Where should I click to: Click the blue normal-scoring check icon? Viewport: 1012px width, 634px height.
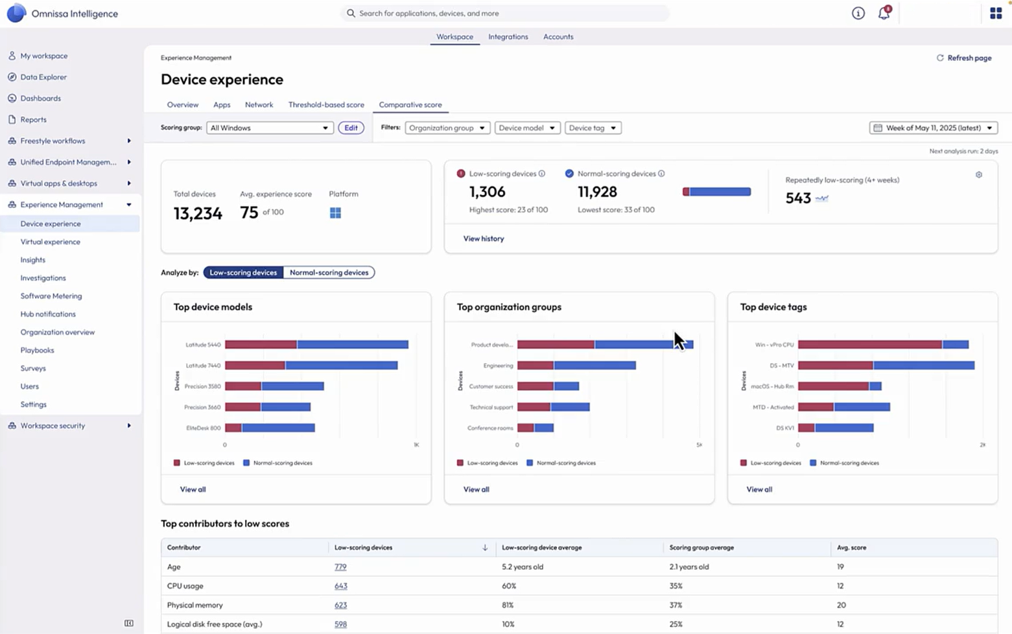point(569,174)
